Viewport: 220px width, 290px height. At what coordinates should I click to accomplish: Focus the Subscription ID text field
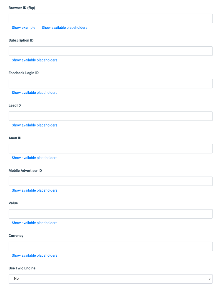tap(111, 51)
